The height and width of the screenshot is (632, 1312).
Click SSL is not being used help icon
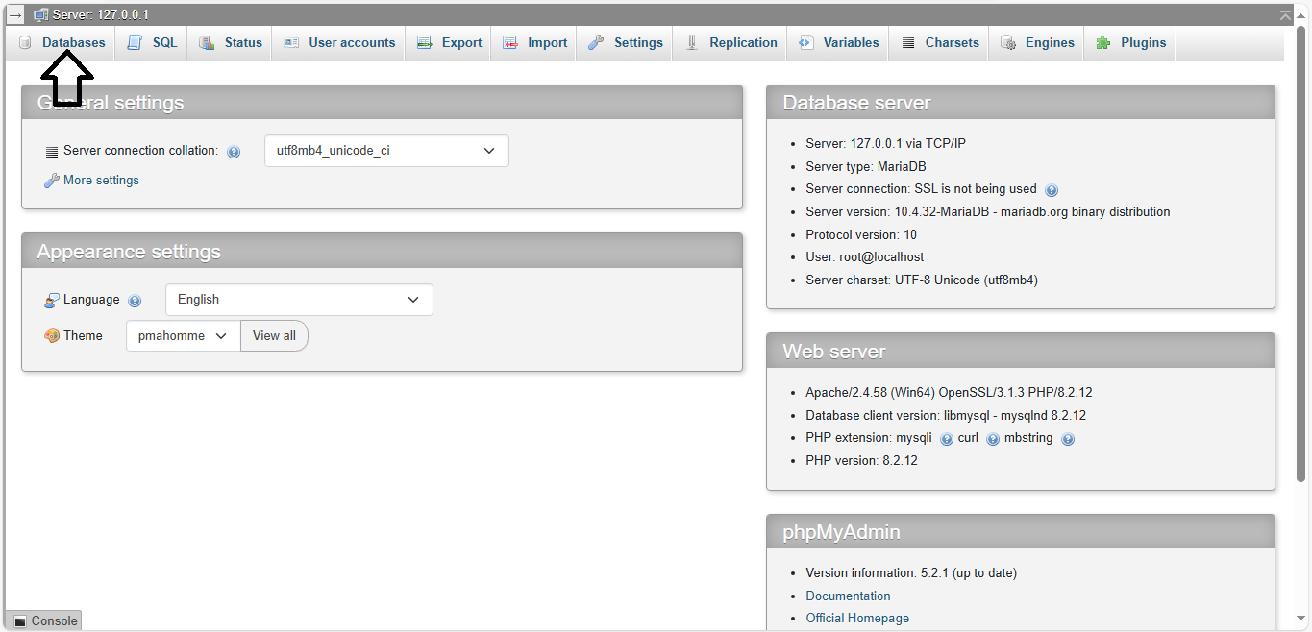[x=1052, y=190]
